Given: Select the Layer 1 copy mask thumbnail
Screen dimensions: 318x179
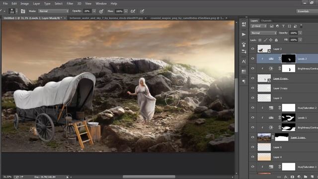Looking at the screenshot, I should click(282, 137).
